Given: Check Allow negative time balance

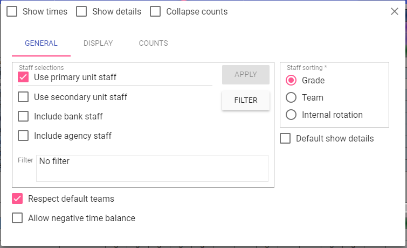Looking at the screenshot, I should click(18, 218).
